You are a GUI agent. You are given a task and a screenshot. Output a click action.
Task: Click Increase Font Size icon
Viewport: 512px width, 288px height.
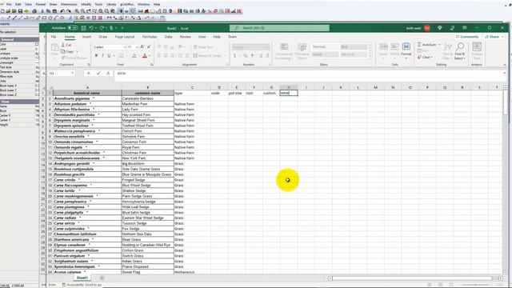(x=142, y=47)
